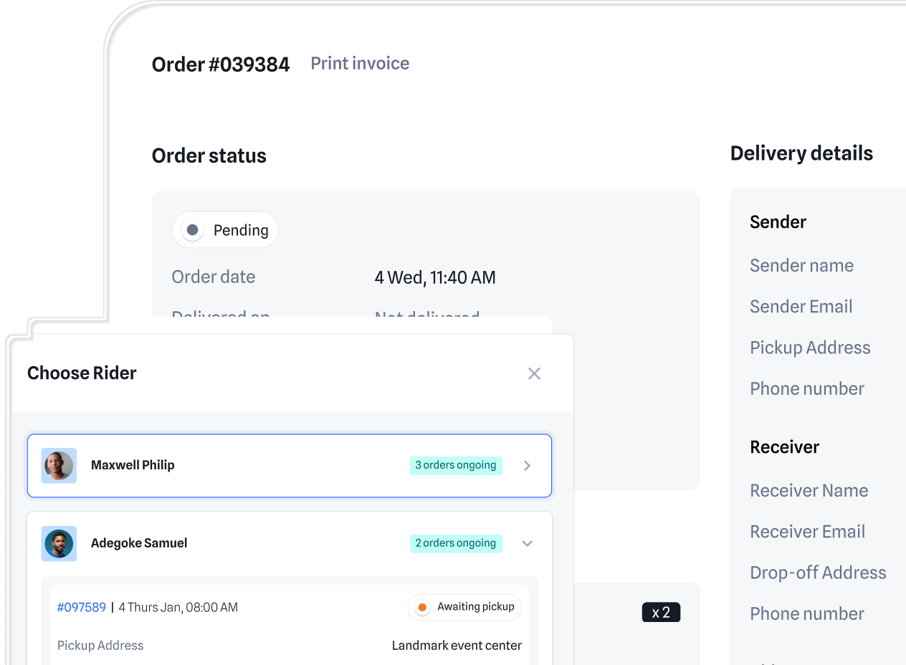906x665 pixels.
Task: Click Adegoke Samuel's profile avatar
Action: tap(58, 543)
